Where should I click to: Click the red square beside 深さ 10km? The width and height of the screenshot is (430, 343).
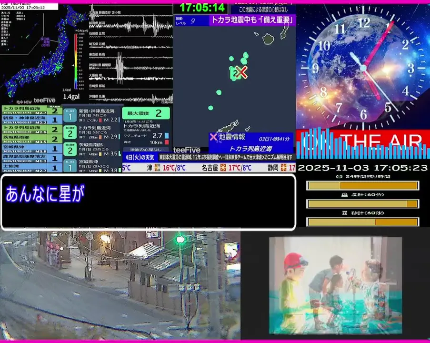(167, 142)
